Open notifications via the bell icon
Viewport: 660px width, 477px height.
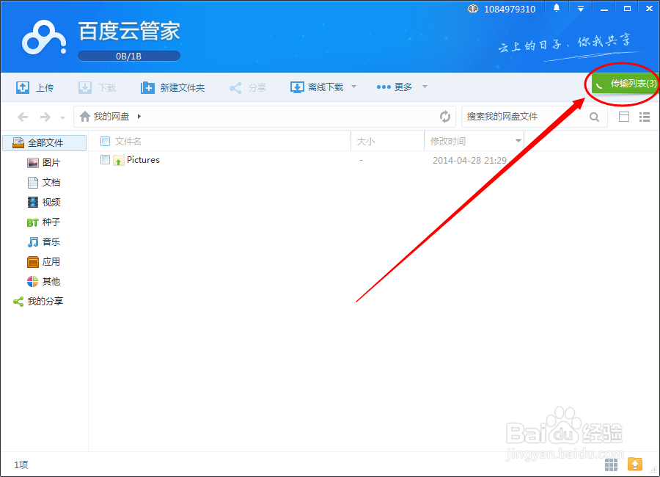click(x=555, y=8)
